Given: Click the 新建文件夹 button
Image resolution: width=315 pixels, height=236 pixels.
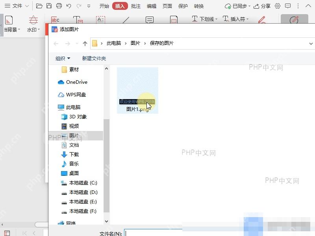Looking at the screenshot, I should 94,58.
